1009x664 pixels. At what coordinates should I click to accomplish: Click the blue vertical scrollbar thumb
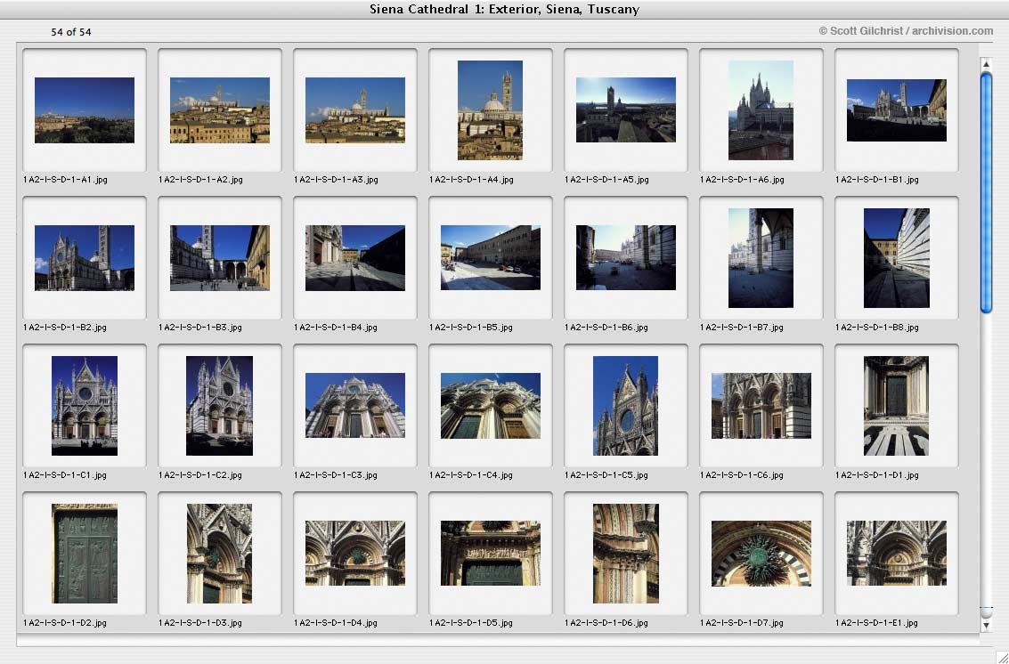click(987, 193)
